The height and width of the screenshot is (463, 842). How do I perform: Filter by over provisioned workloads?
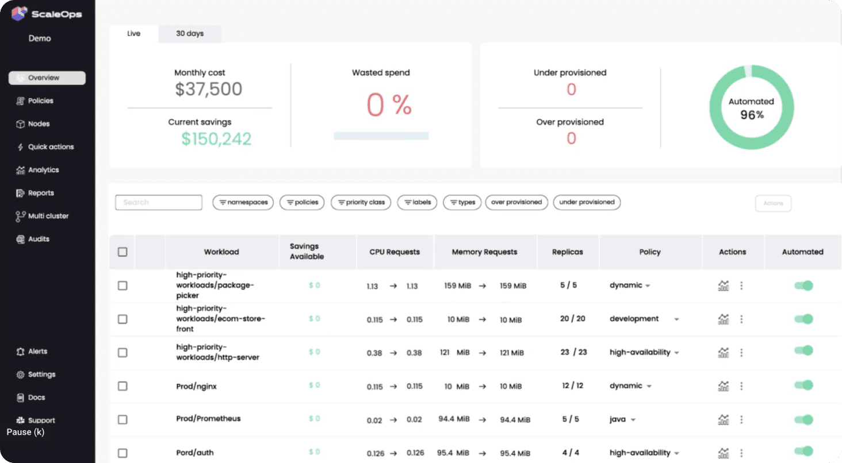point(516,202)
